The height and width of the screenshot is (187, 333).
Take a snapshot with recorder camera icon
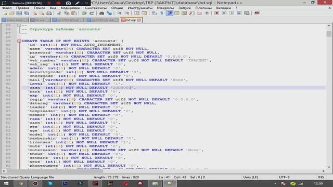[68, 3]
